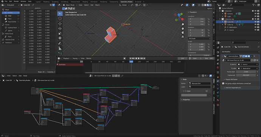The image size is (261, 137).
Task: Hide E - source with eye icon
Action: coord(255,30)
